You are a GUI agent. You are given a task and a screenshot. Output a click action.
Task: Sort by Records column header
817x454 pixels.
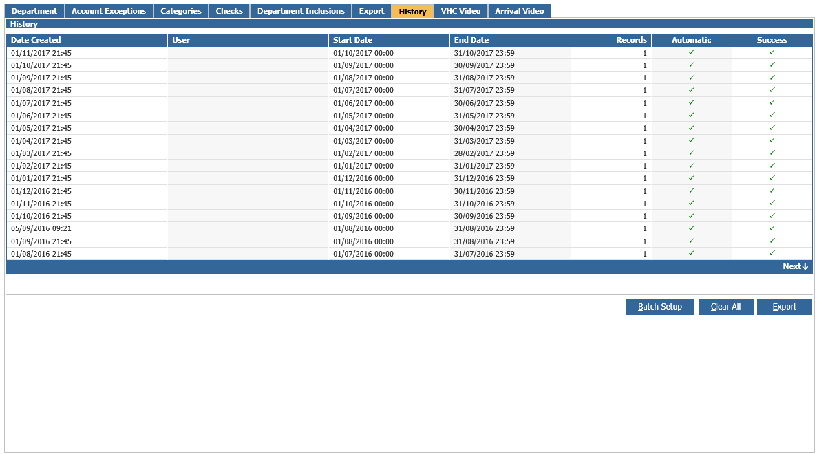click(631, 40)
